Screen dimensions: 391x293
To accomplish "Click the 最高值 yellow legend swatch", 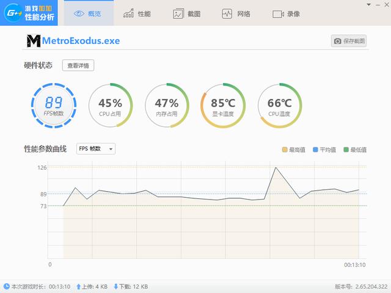I will point(285,150).
